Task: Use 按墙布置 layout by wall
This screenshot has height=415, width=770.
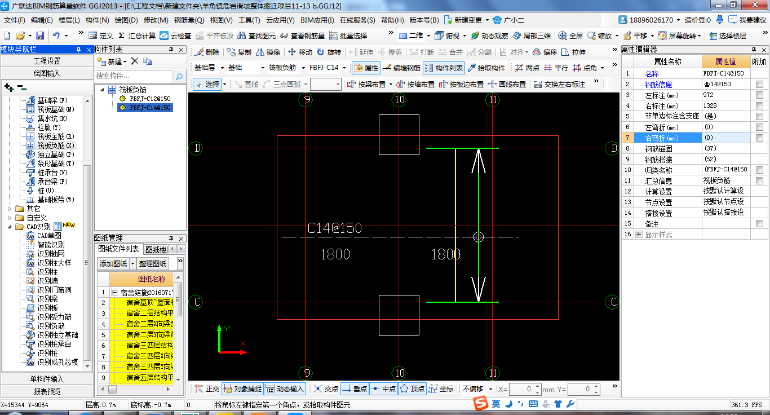Action: click(x=415, y=84)
